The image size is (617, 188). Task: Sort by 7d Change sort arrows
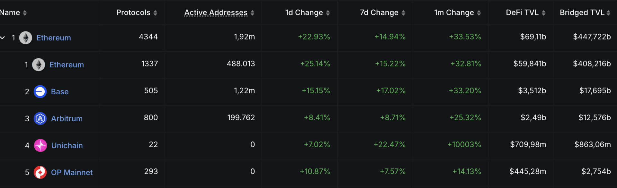click(x=403, y=13)
